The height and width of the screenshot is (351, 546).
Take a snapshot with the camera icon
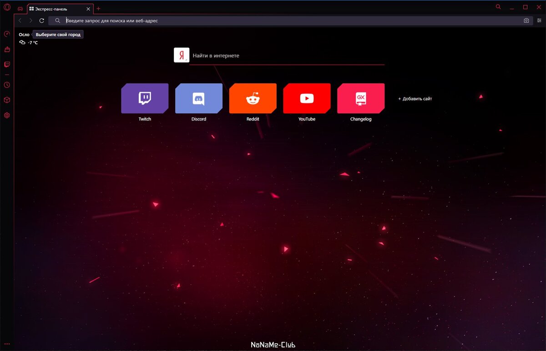[526, 20]
